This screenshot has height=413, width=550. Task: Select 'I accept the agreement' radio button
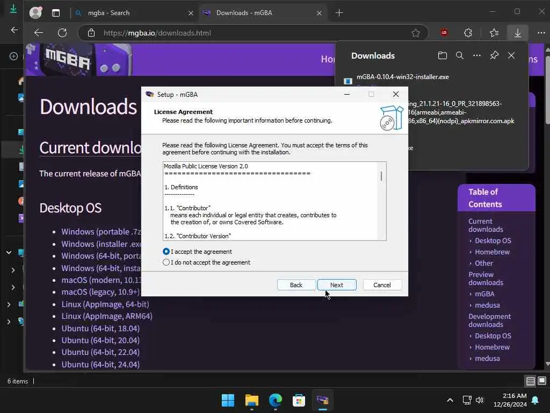tap(167, 252)
